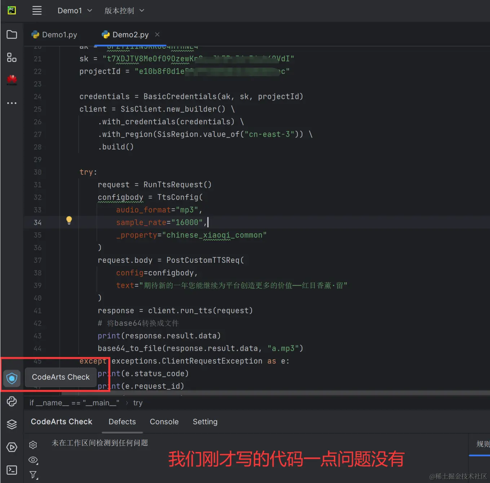Viewport: 490px width, 483px height.
Task: Click the try: keyword on line 30
Action: (88, 172)
